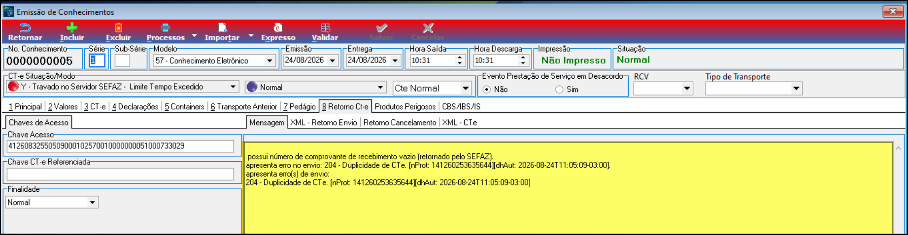
Task: Switch to the 4 Declarações tab
Action: (x=135, y=107)
